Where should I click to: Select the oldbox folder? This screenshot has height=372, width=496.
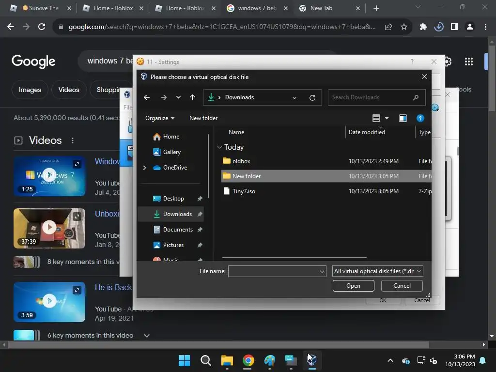tap(326, 161)
